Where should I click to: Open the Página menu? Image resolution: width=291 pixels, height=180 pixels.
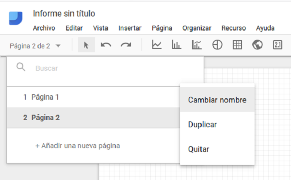coord(162,29)
